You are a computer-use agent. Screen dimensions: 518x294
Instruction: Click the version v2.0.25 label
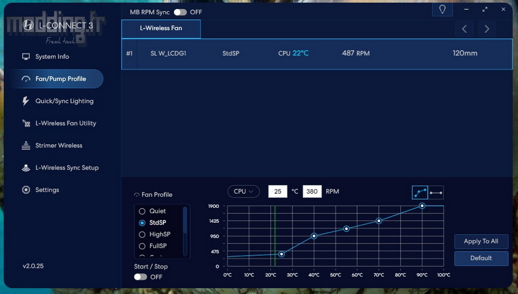[33, 266]
